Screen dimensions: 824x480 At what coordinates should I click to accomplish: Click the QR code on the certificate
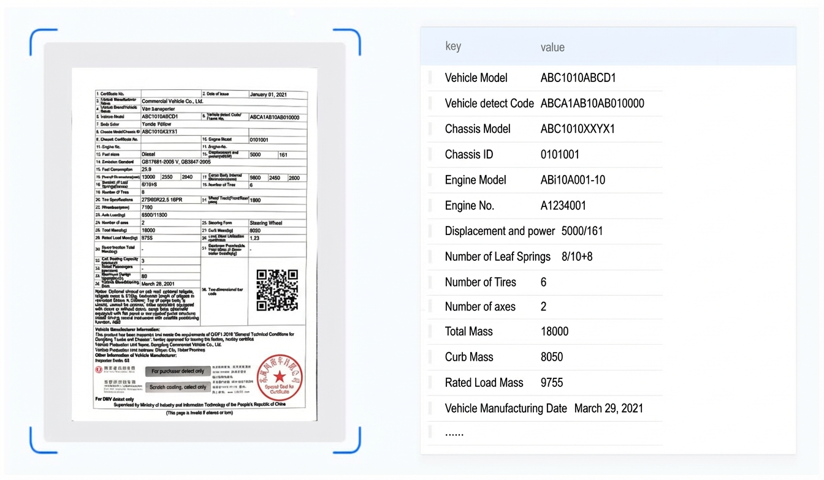click(x=277, y=290)
